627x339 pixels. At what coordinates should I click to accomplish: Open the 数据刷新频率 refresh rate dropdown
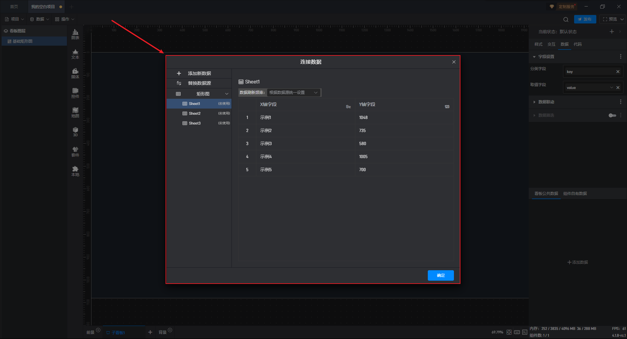293,93
